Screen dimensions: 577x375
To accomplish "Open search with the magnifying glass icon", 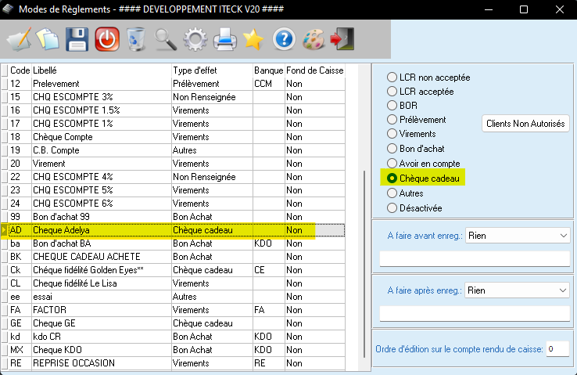I will [x=165, y=38].
